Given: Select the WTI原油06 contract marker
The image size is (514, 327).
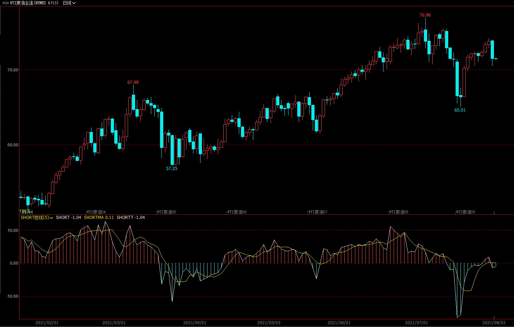Looking at the screenshot, I should 237,212.
